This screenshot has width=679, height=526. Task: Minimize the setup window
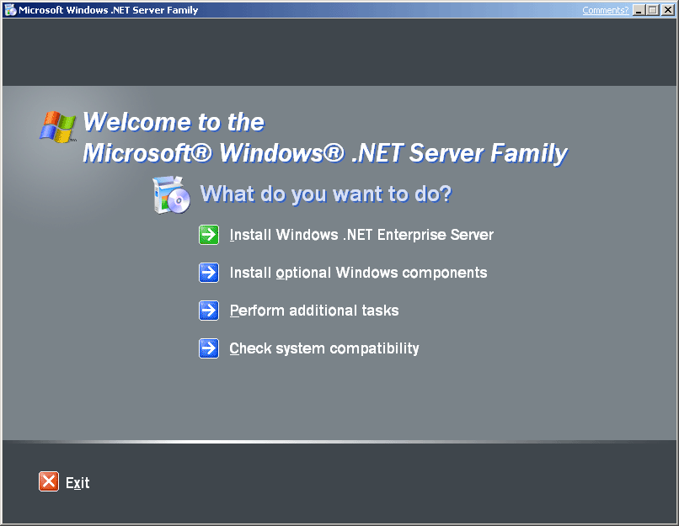[x=639, y=10]
